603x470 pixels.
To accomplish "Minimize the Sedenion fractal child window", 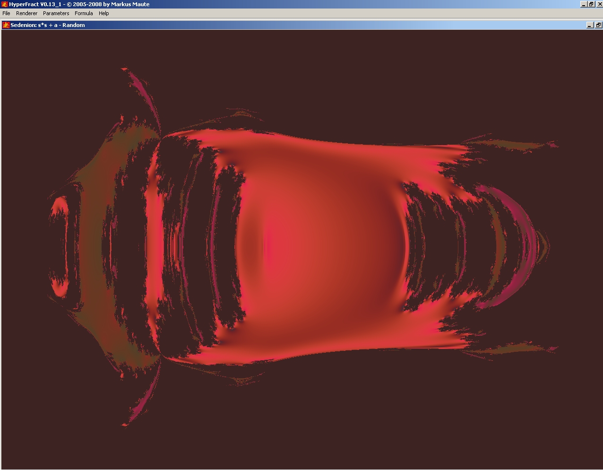I will click(590, 25).
